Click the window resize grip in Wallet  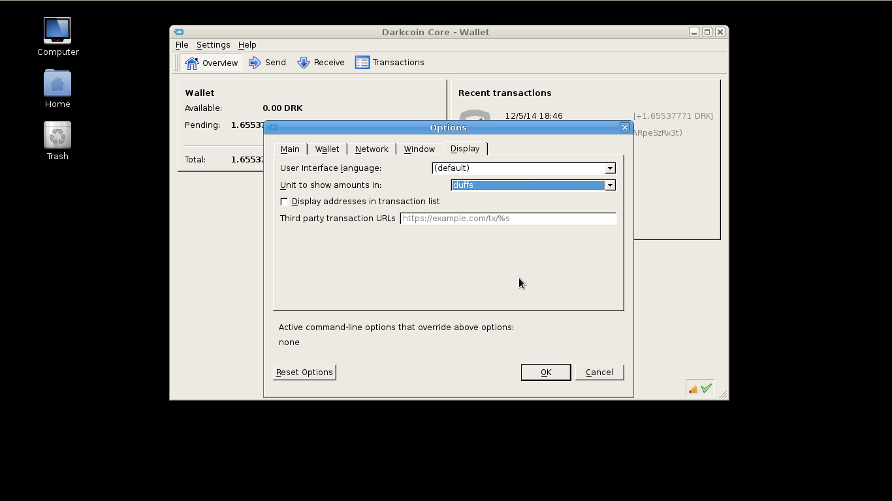point(723,394)
